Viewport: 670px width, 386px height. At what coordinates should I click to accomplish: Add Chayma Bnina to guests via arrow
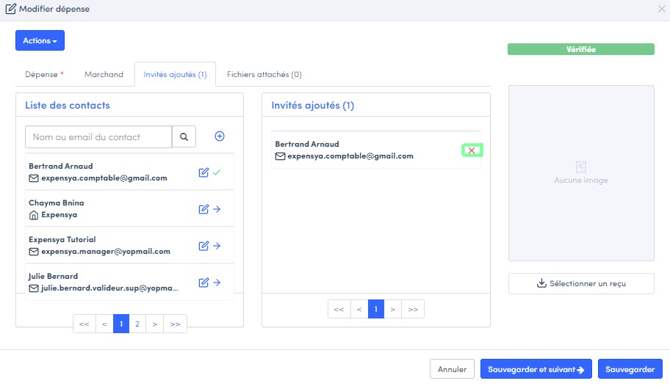coord(217,209)
